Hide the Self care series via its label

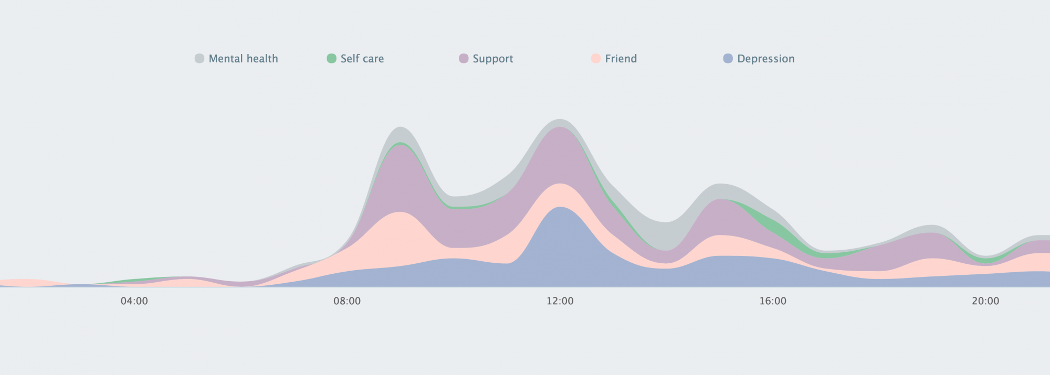pyautogui.click(x=362, y=59)
